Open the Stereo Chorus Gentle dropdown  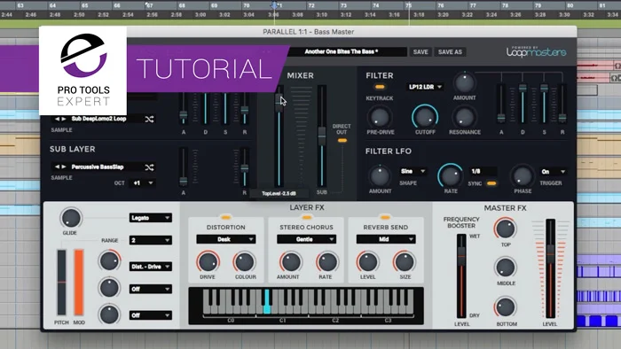click(306, 239)
